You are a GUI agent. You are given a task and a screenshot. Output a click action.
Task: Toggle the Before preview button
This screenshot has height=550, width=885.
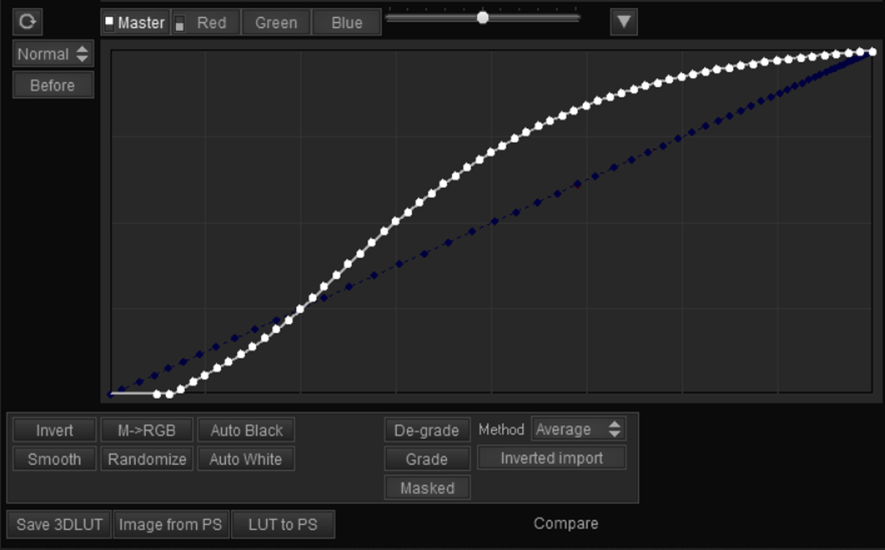pyautogui.click(x=53, y=86)
